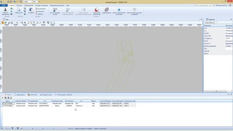Click the empty TTO value field
Screen dimensions: 233x131
click(229, 48)
